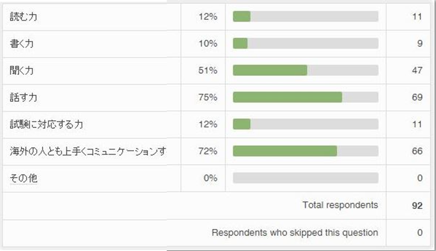Click the response count 47
This screenshot has height=251, width=436.
coord(417,71)
